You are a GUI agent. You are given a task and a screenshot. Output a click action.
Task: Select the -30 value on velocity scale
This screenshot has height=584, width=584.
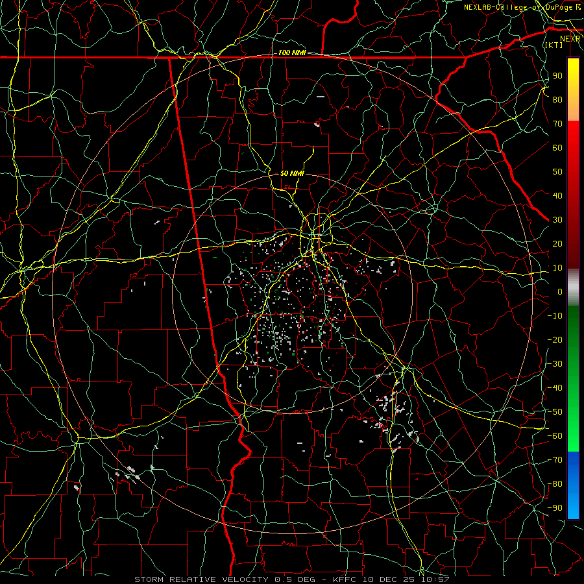click(555, 364)
